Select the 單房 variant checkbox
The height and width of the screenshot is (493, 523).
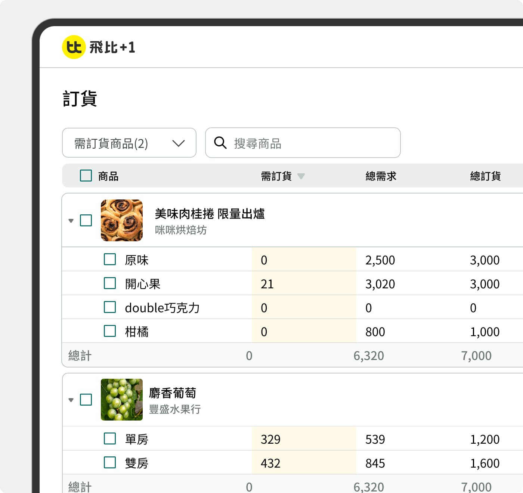(x=109, y=438)
